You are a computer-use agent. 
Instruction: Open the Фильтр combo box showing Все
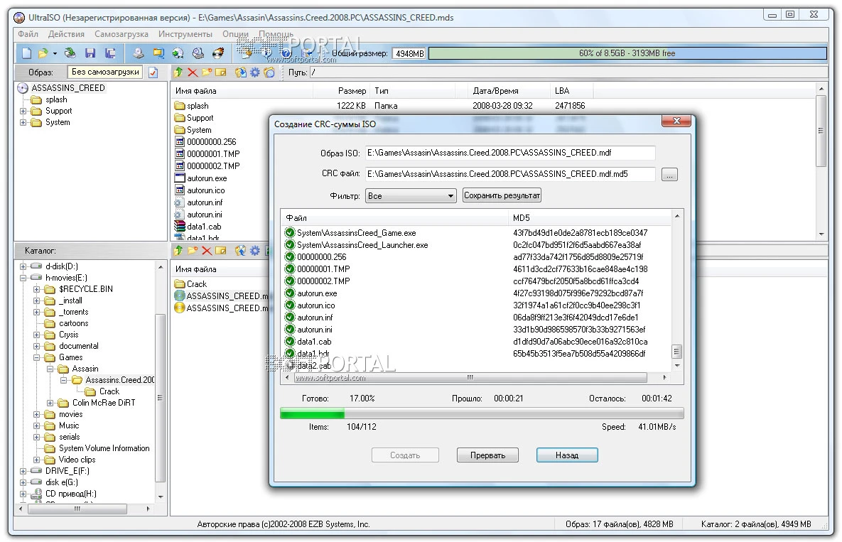click(x=410, y=195)
